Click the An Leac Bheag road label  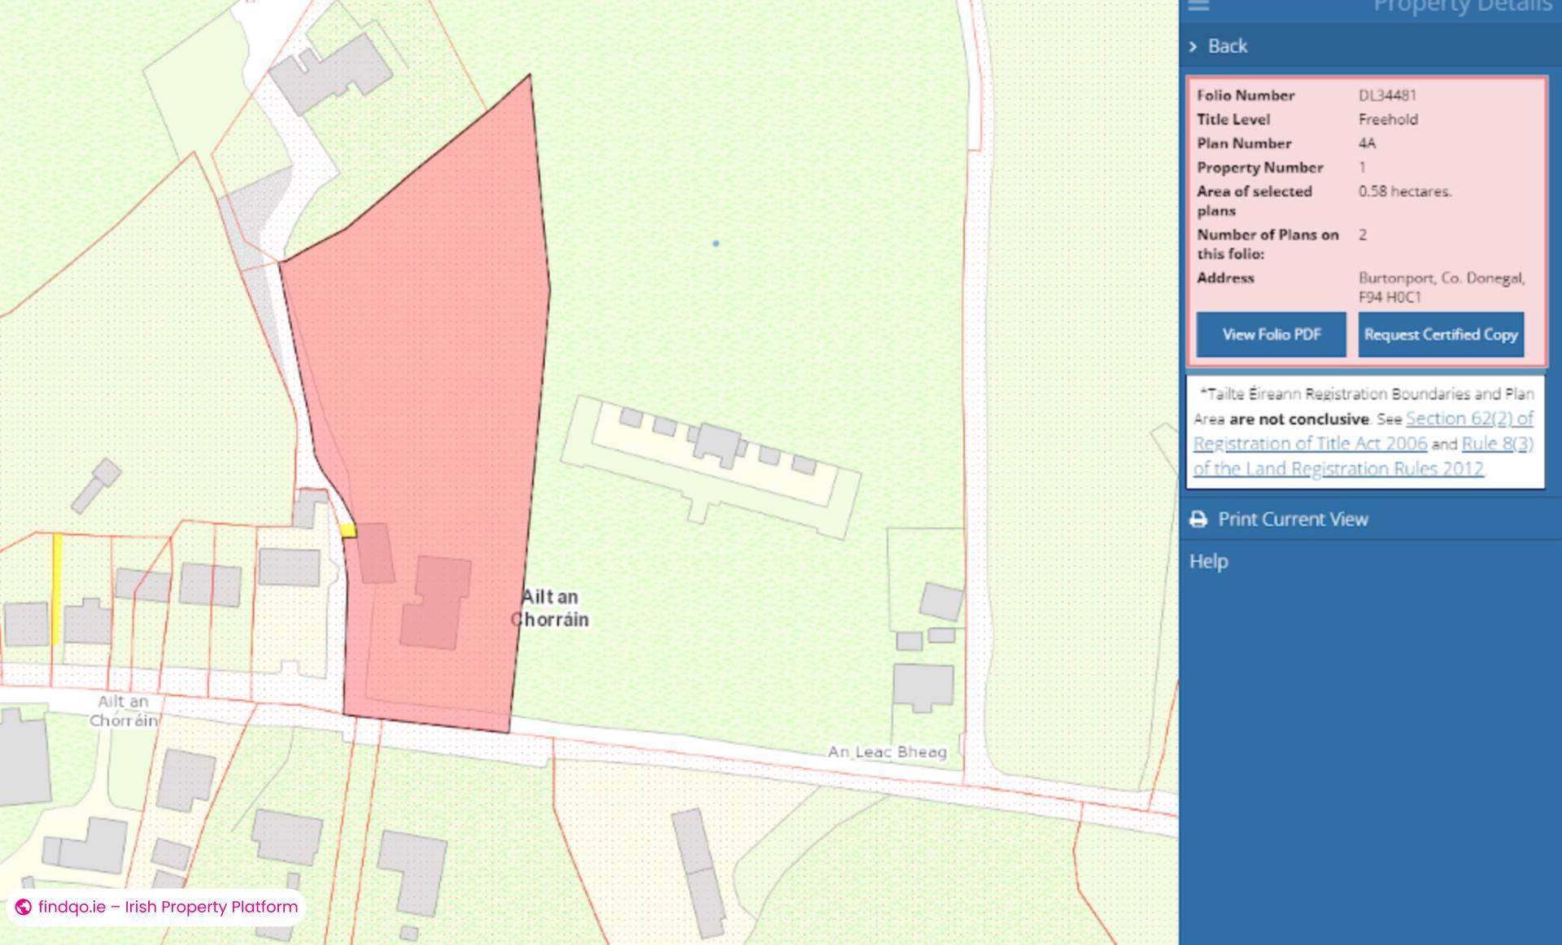pos(887,751)
